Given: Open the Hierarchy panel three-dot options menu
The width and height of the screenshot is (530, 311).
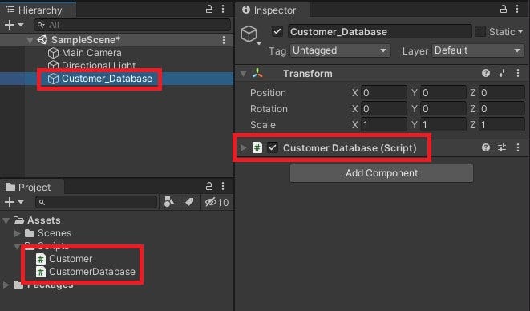Looking at the screenshot, I should tap(223, 9).
